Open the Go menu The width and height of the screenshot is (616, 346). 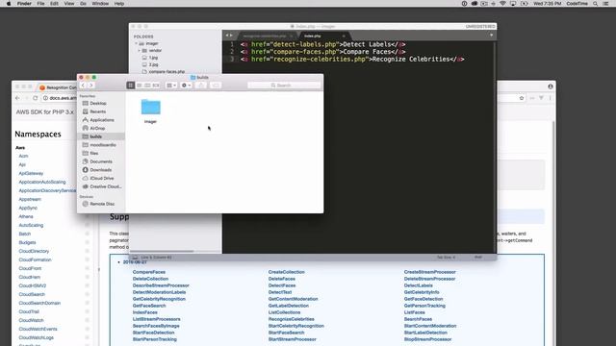tap(83, 4)
